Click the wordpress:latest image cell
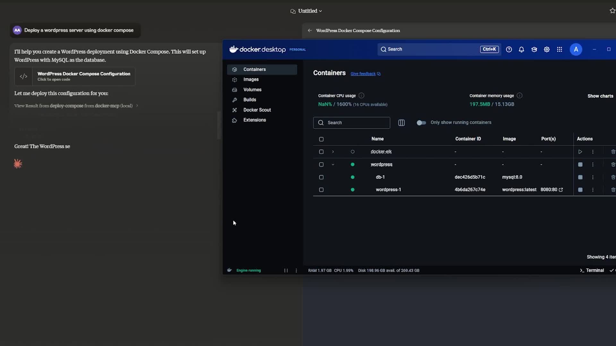 coord(519,190)
